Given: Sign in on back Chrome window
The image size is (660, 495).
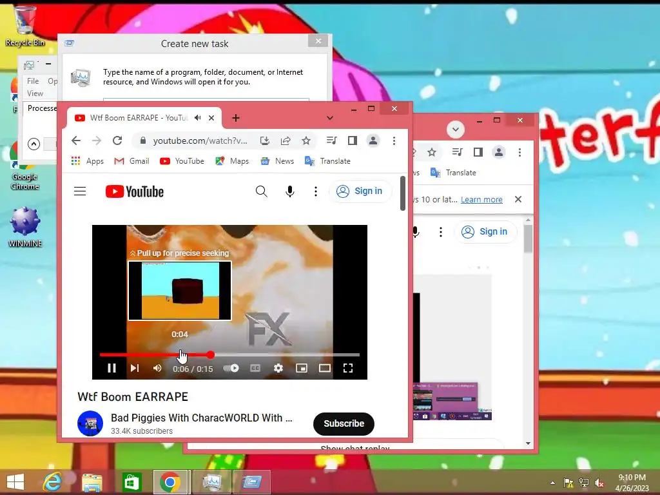Looking at the screenshot, I should click(x=485, y=231).
